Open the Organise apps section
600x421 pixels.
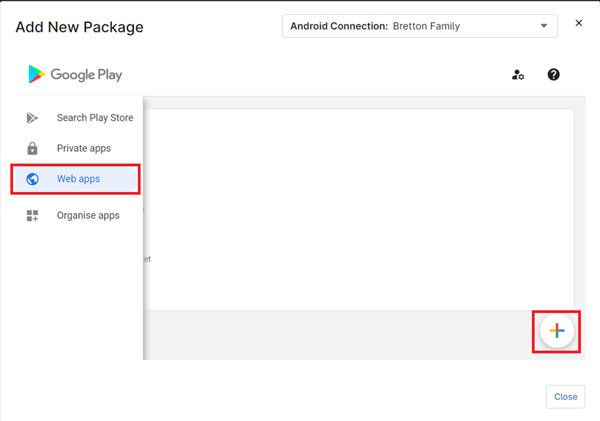tap(88, 215)
